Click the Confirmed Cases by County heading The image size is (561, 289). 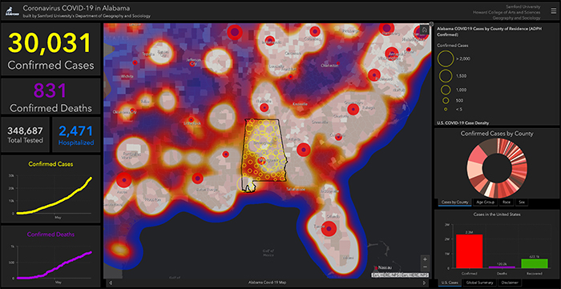point(497,134)
